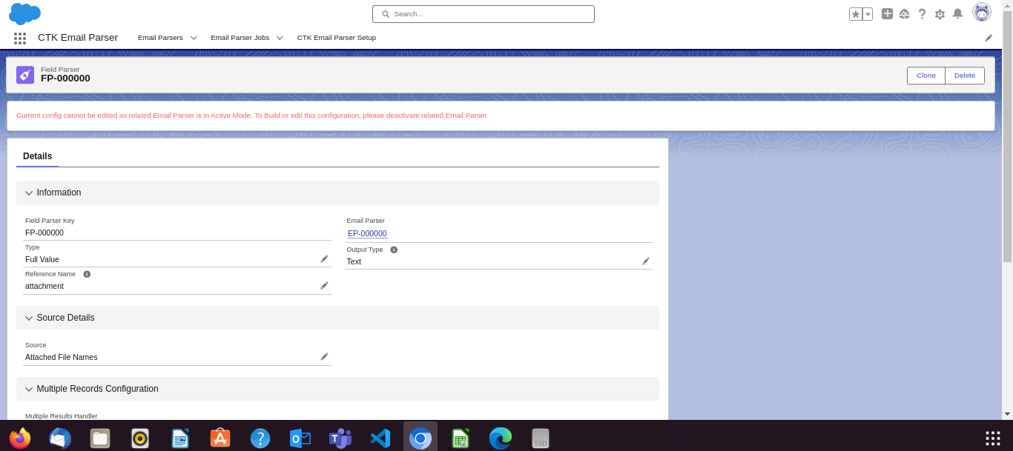Screen dimensions: 1013x451
Task: Open the CTK Email Parser Setup tab
Action: pyautogui.click(x=337, y=38)
